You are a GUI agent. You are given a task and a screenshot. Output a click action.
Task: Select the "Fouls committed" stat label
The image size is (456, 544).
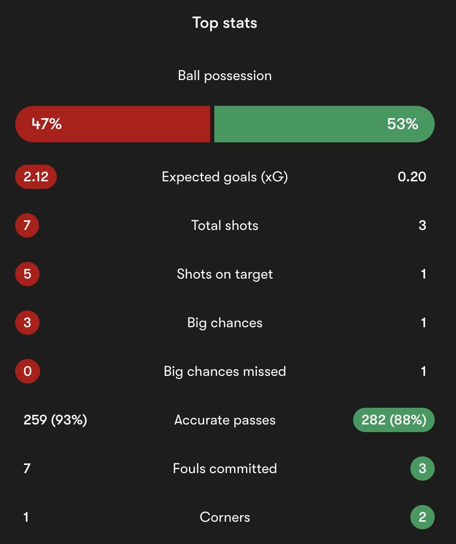tap(225, 469)
